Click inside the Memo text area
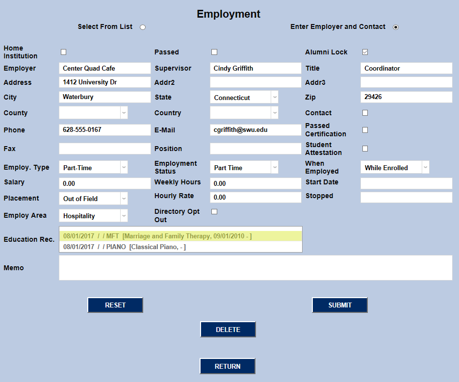Viewport: 459px width, 382px height. pos(255,267)
